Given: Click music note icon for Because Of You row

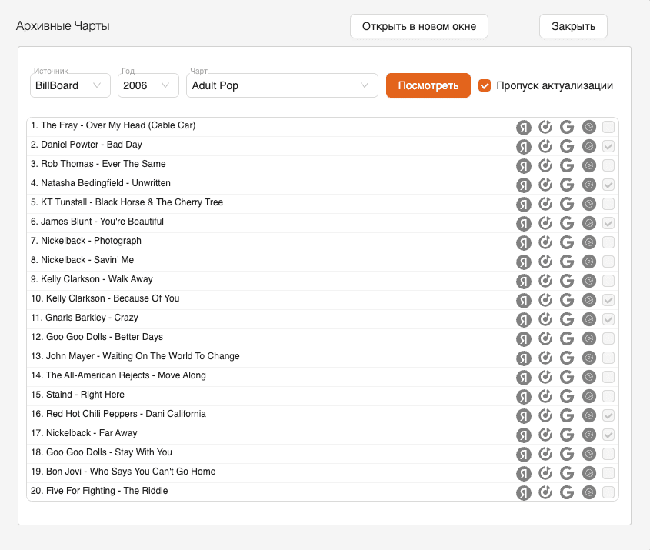Looking at the screenshot, I should click(545, 300).
